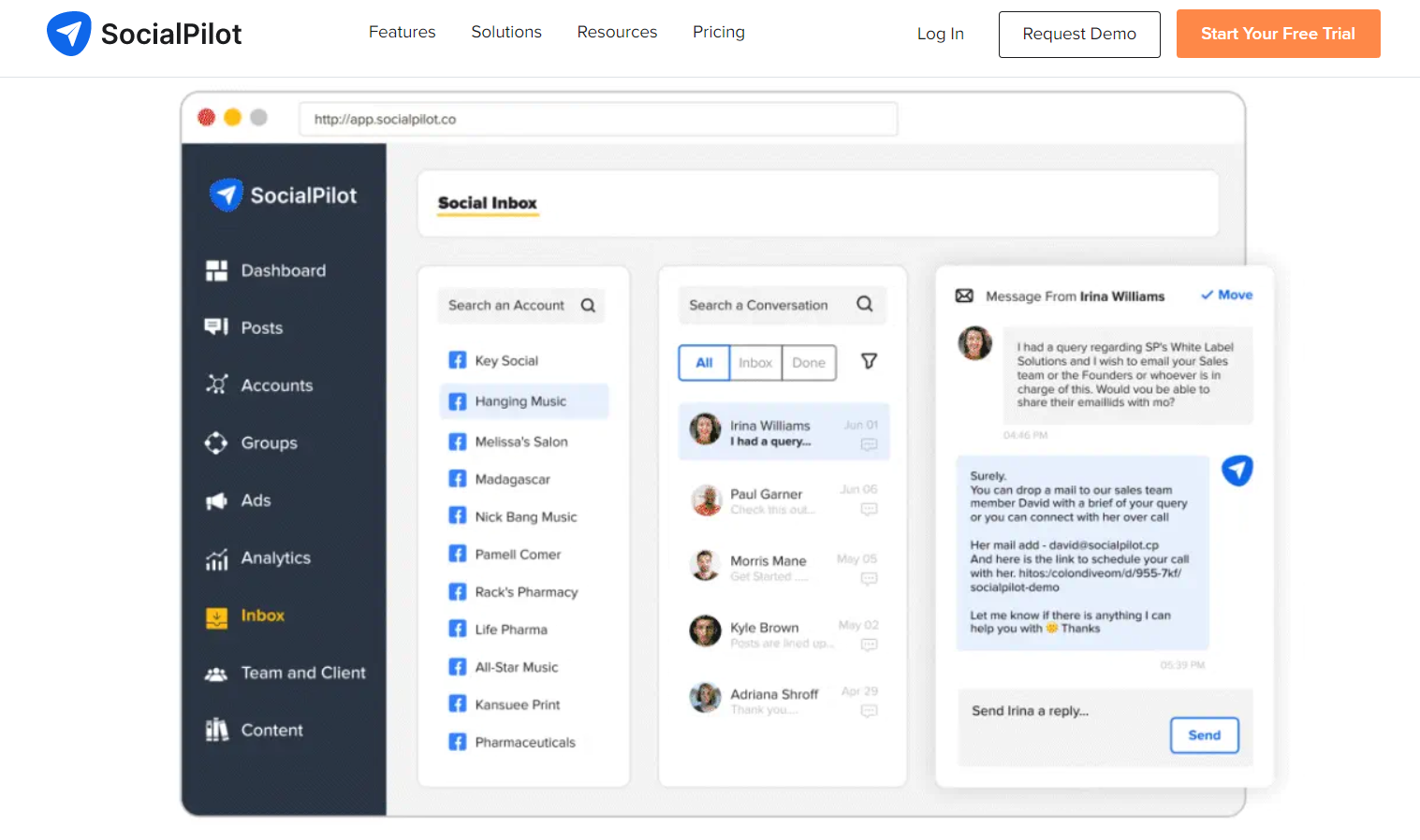Open the Resources menu

pyautogui.click(x=617, y=32)
